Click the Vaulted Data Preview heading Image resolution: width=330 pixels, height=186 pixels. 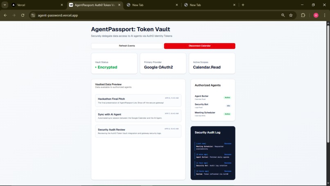108,84
